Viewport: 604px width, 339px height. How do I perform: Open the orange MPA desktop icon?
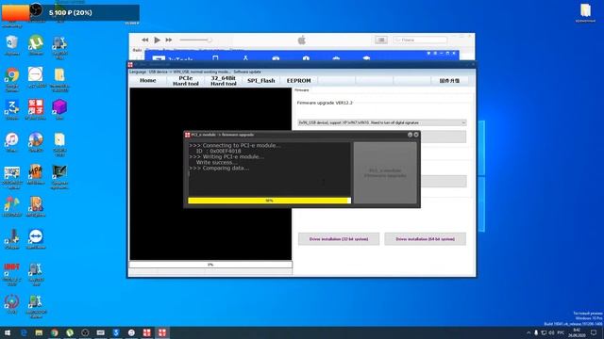pyautogui.click(x=36, y=174)
